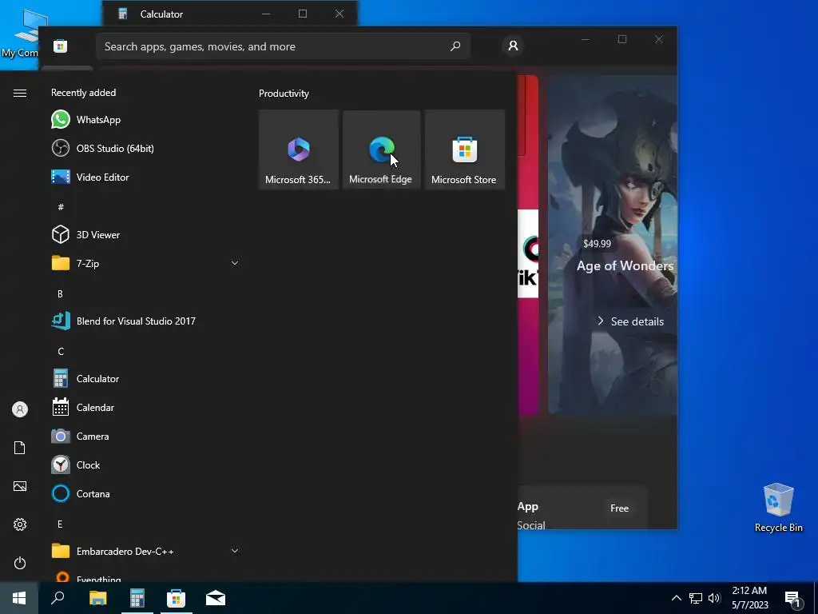Click See details for Age of Wonders
This screenshot has width=818, height=614.
pos(631,321)
